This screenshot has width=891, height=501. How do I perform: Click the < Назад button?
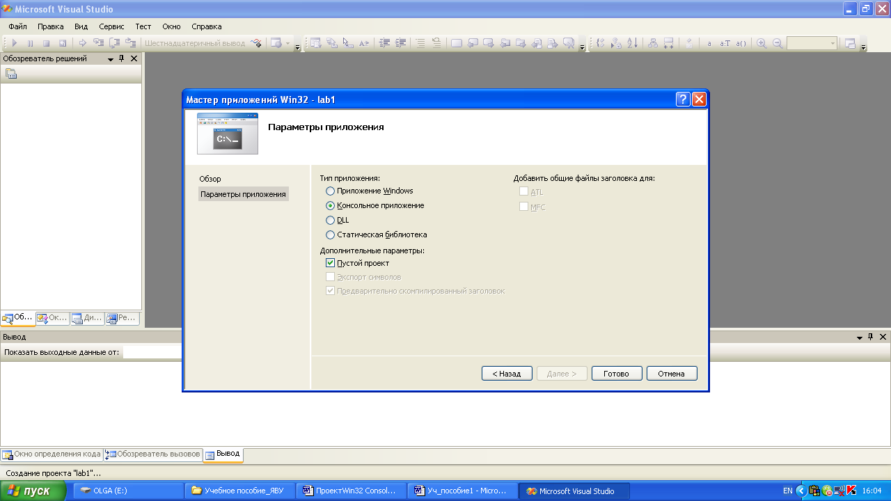pyautogui.click(x=507, y=374)
